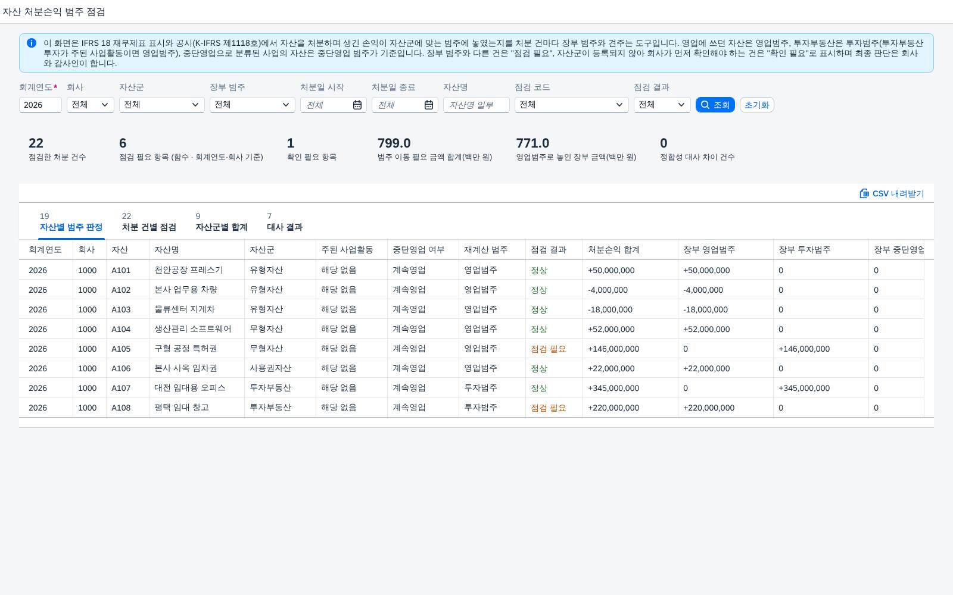Click the 처분일 시작 date field

click(x=333, y=105)
